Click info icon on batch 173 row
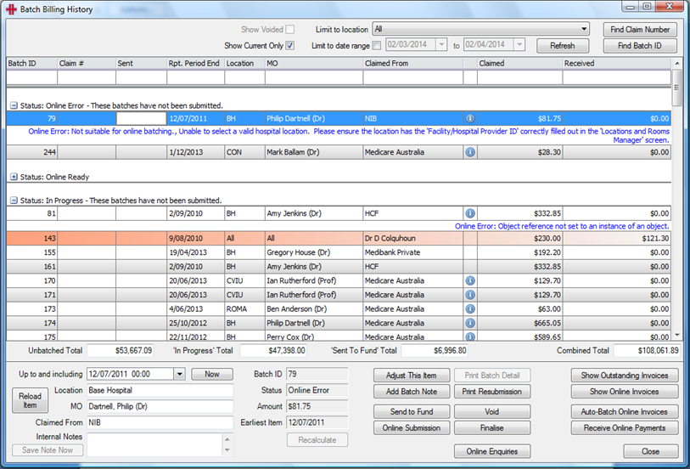The height and width of the screenshot is (469, 690). point(470,308)
